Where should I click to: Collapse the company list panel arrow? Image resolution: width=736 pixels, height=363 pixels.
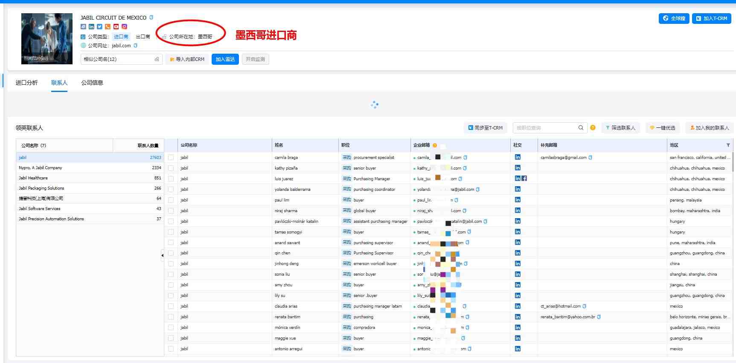coord(162,255)
